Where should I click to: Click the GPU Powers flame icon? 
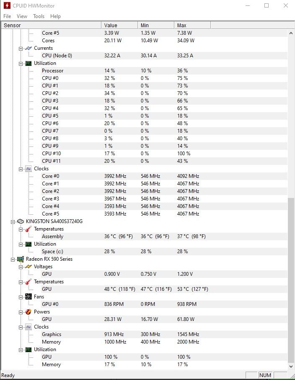point(28,312)
